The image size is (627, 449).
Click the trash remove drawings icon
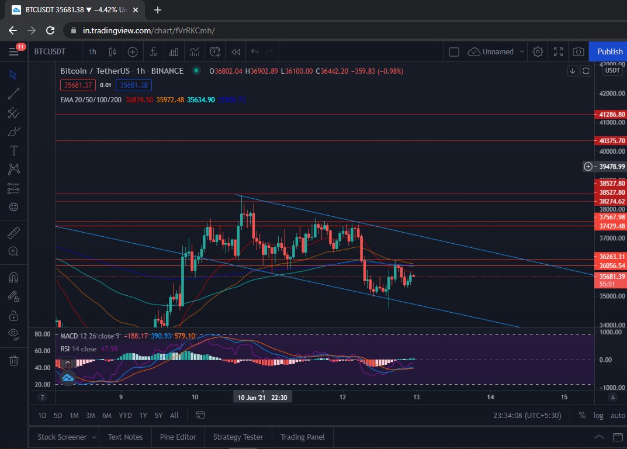(13, 361)
